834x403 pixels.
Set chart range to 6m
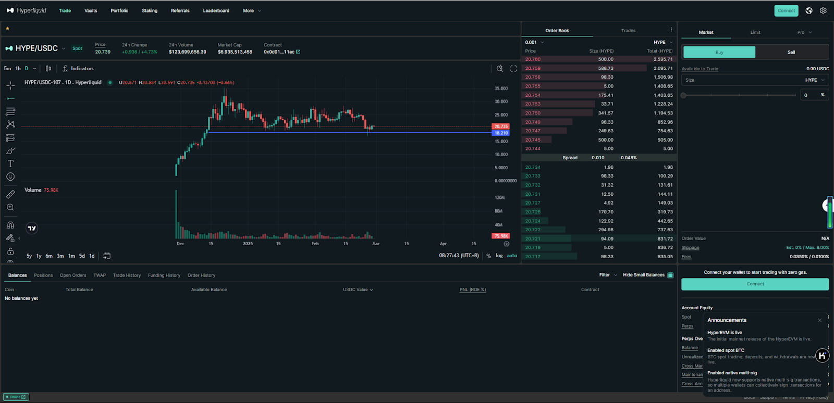tap(49, 256)
